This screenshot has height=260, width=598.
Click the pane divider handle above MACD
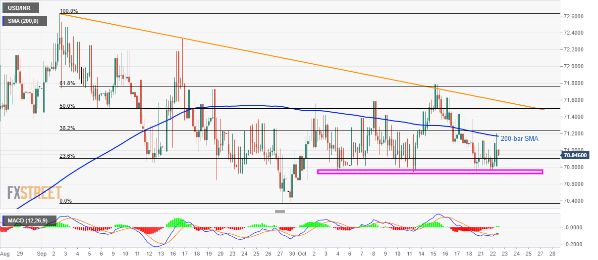280,211
